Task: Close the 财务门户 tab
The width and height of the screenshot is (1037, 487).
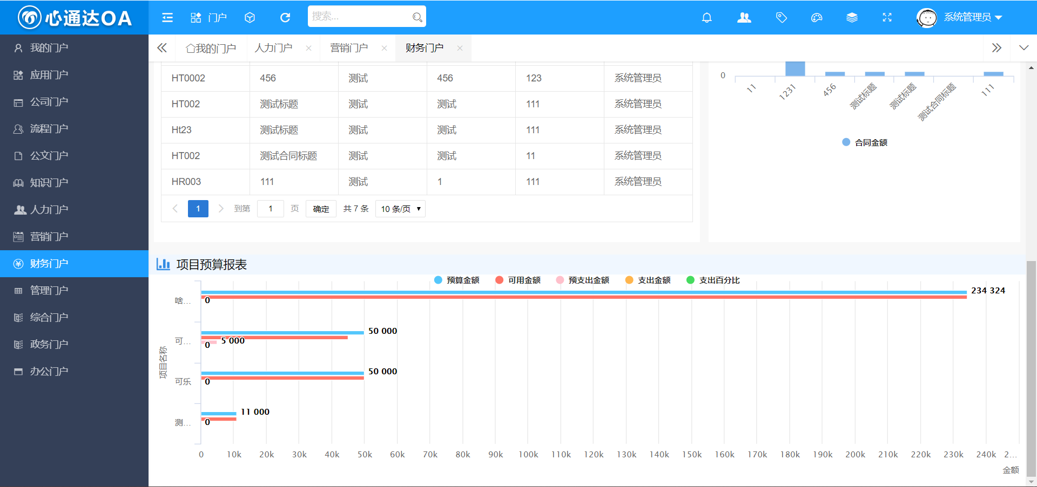Action: 460,48
